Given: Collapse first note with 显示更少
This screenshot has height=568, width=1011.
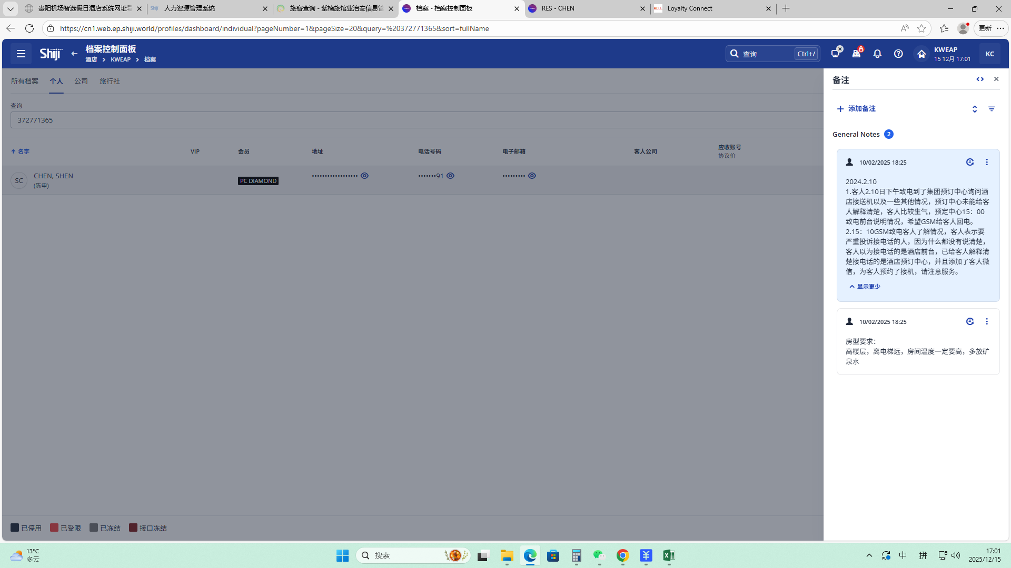Looking at the screenshot, I should (x=865, y=287).
